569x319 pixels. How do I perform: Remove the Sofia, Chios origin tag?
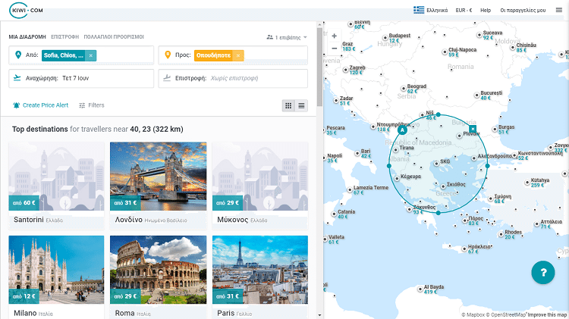tap(91, 55)
